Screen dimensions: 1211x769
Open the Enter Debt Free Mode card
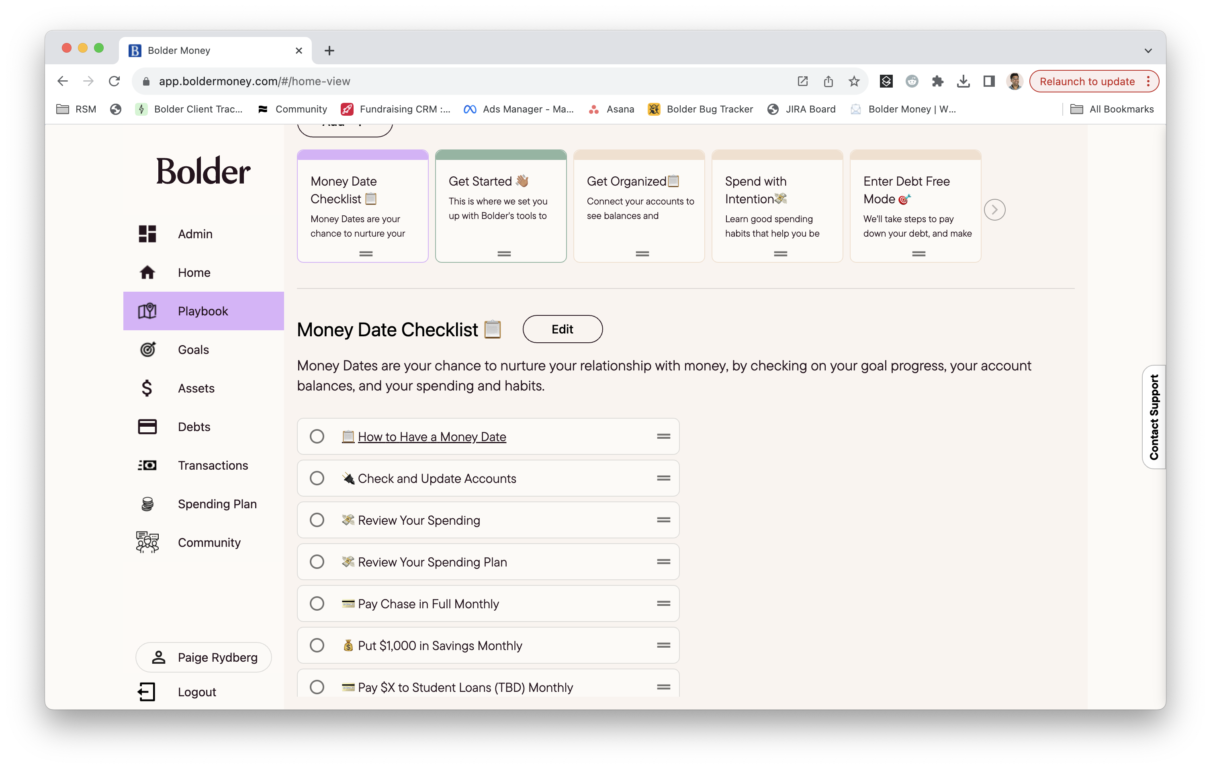tap(915, 206)
